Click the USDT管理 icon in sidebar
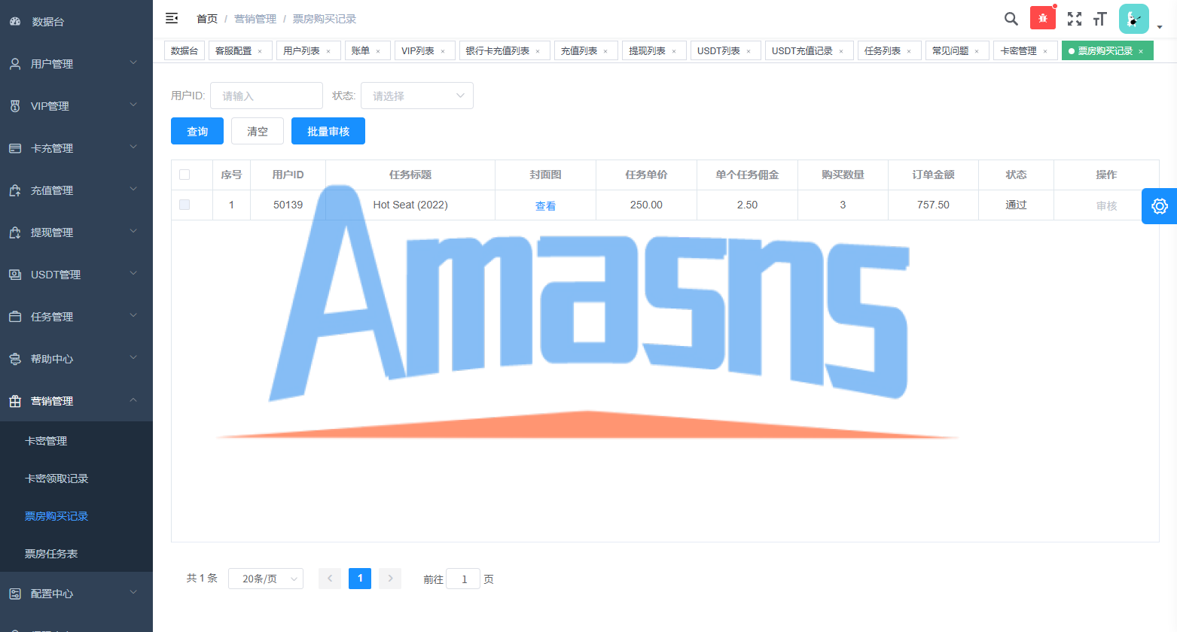This screenshot has height=632, width=1177. pos(15,275)
